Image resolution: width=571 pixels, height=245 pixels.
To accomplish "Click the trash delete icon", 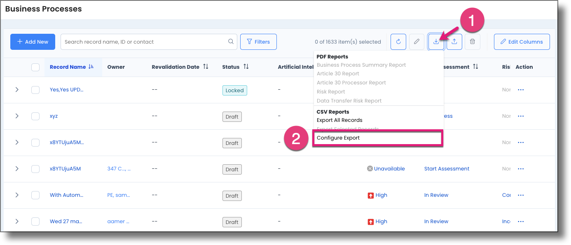I will (473, 42).
